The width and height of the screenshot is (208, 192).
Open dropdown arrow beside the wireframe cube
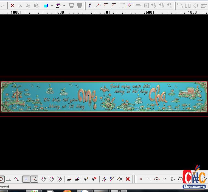coord(64,5)
